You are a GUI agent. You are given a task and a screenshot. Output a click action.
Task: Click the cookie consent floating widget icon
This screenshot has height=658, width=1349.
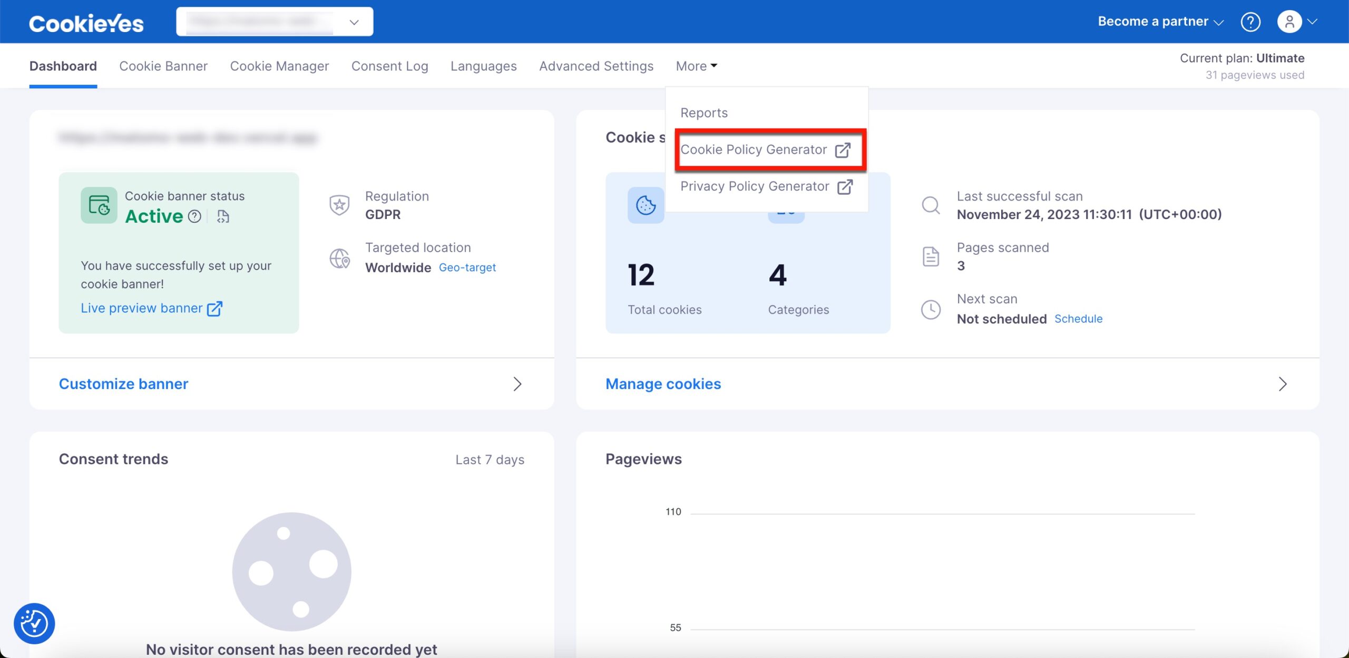pyautogui.click(x=34, y=623)
